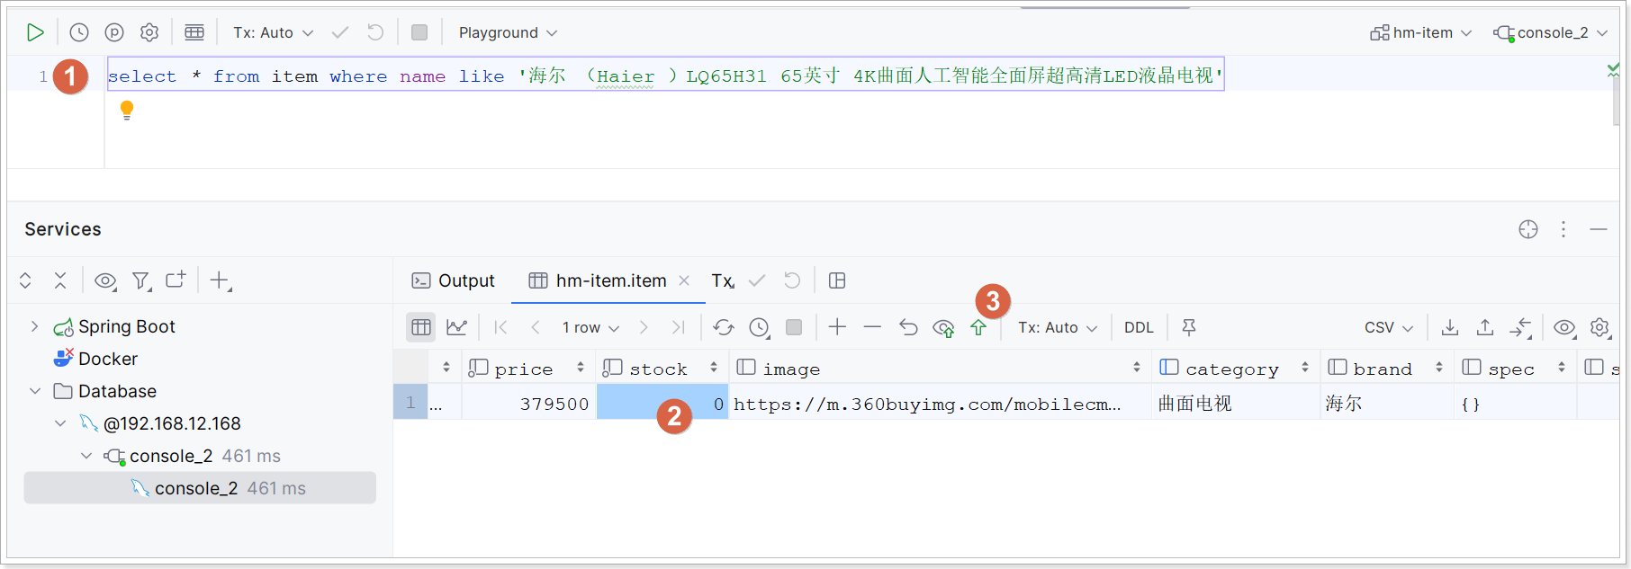
Task: Toggle in-editor results table icon
Action: point(194,32)
